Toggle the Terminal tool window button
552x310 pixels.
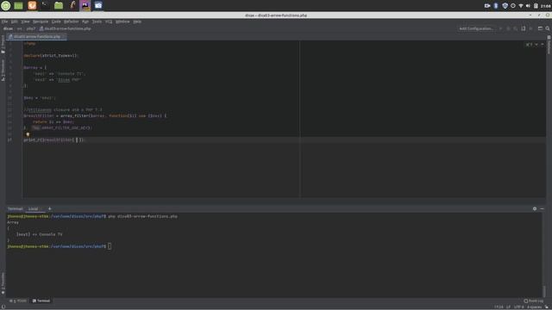[41, 301]
